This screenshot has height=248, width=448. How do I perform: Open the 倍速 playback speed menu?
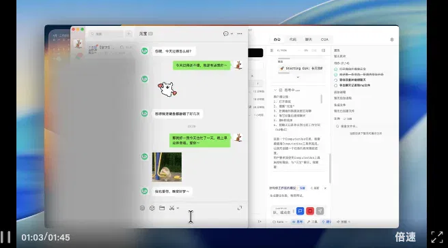pos(405,237)
